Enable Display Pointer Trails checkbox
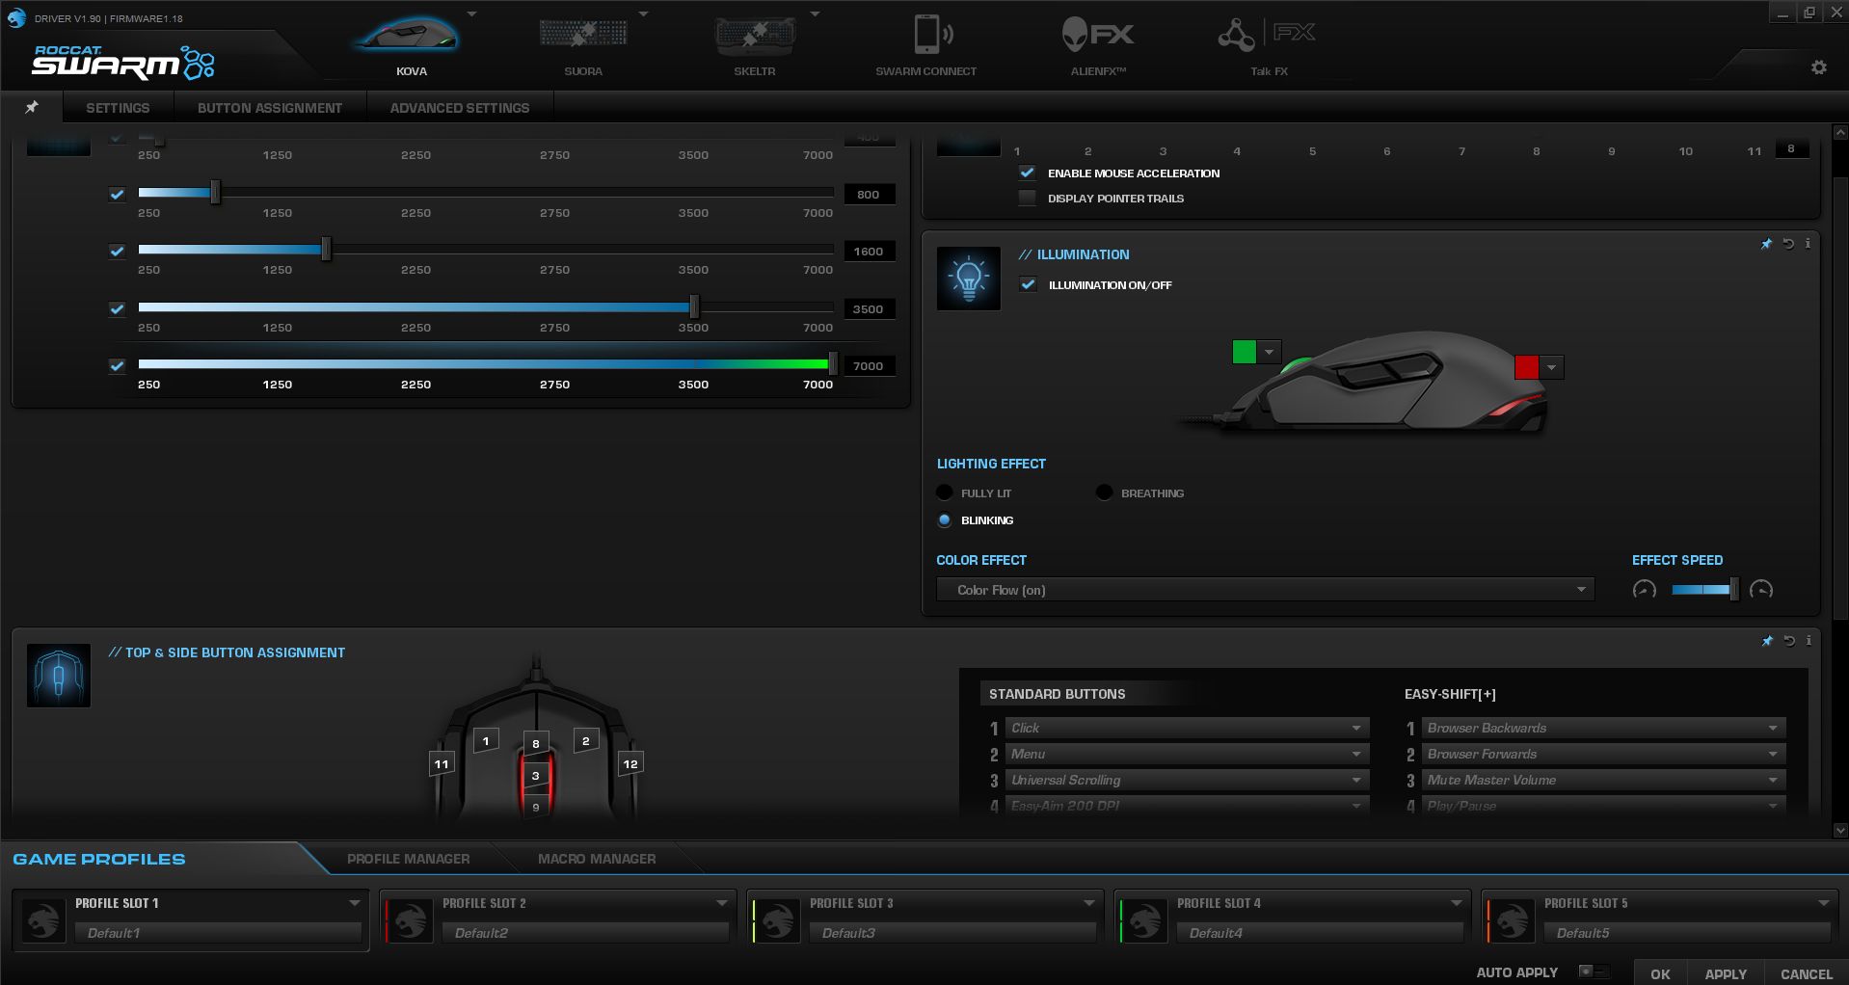1849x985 pixels. [1028, 199]
